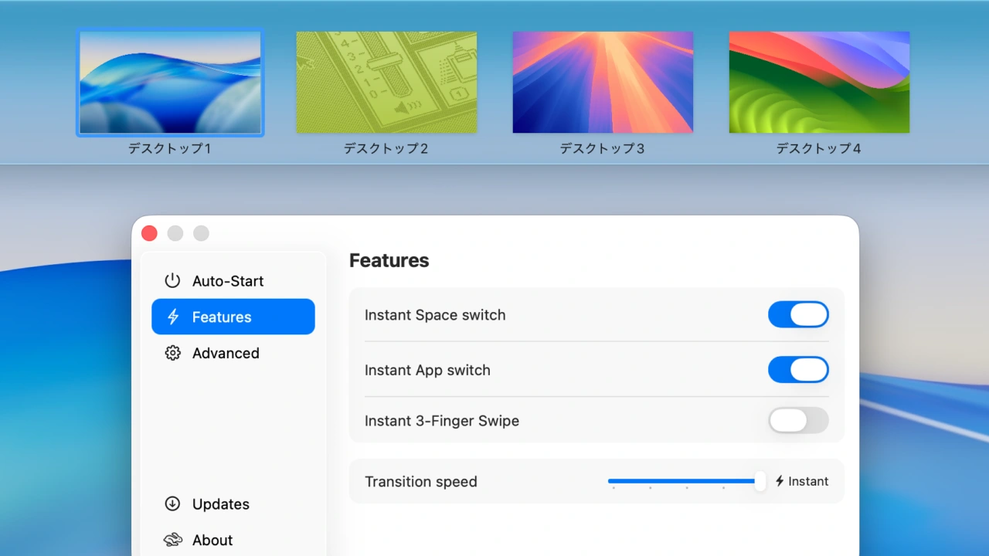Image resolution: width=989 pixels, height=556 pixels.
Task: Click the Transition speed label
Action: [x=421, y=481]
